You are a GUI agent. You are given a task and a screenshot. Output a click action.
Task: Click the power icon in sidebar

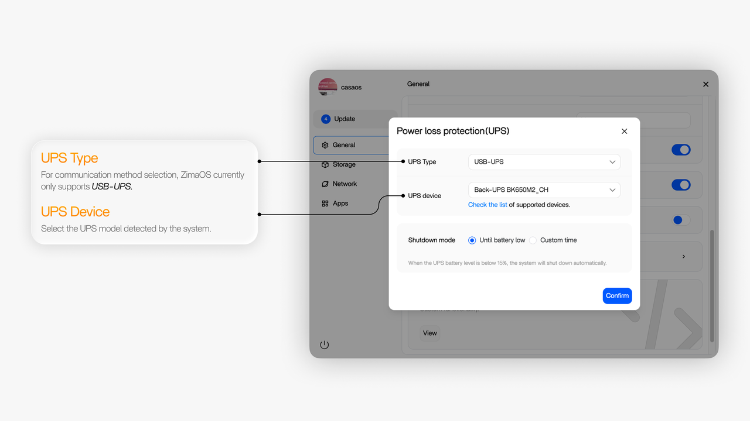click(x=325, y=345)
